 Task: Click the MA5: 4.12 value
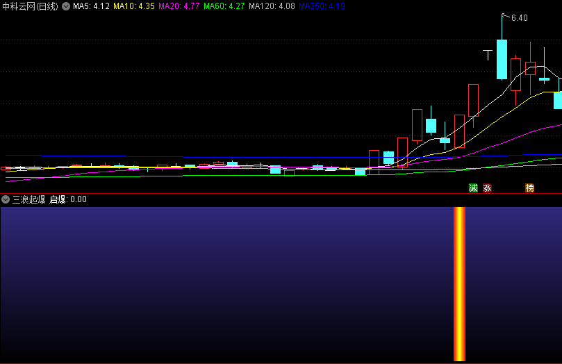91,6
